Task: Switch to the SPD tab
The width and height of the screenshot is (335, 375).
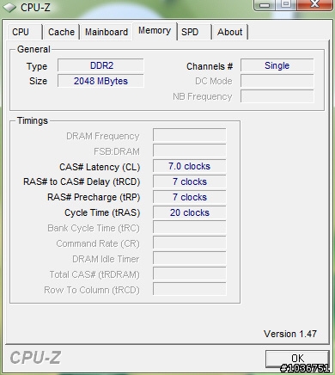Action: (x=194, y=32)
